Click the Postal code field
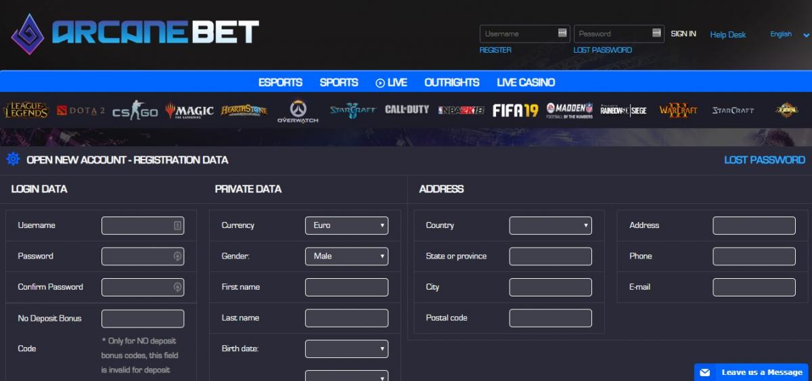This screenshot has height=381, width=812. (x=550, y=318)
